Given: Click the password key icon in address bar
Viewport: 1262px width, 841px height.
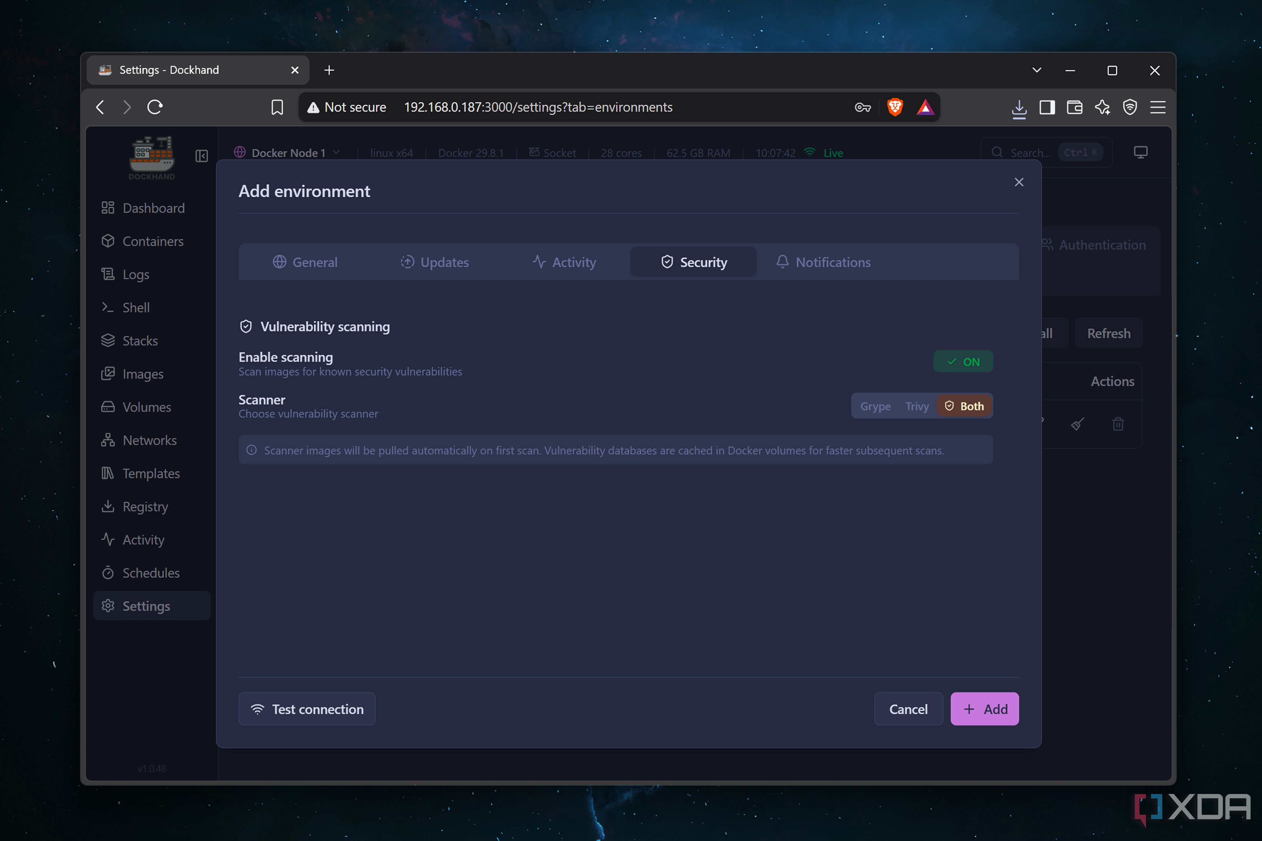Looking at the screenshot, I should pyautogui.click(x=862, y=107).
